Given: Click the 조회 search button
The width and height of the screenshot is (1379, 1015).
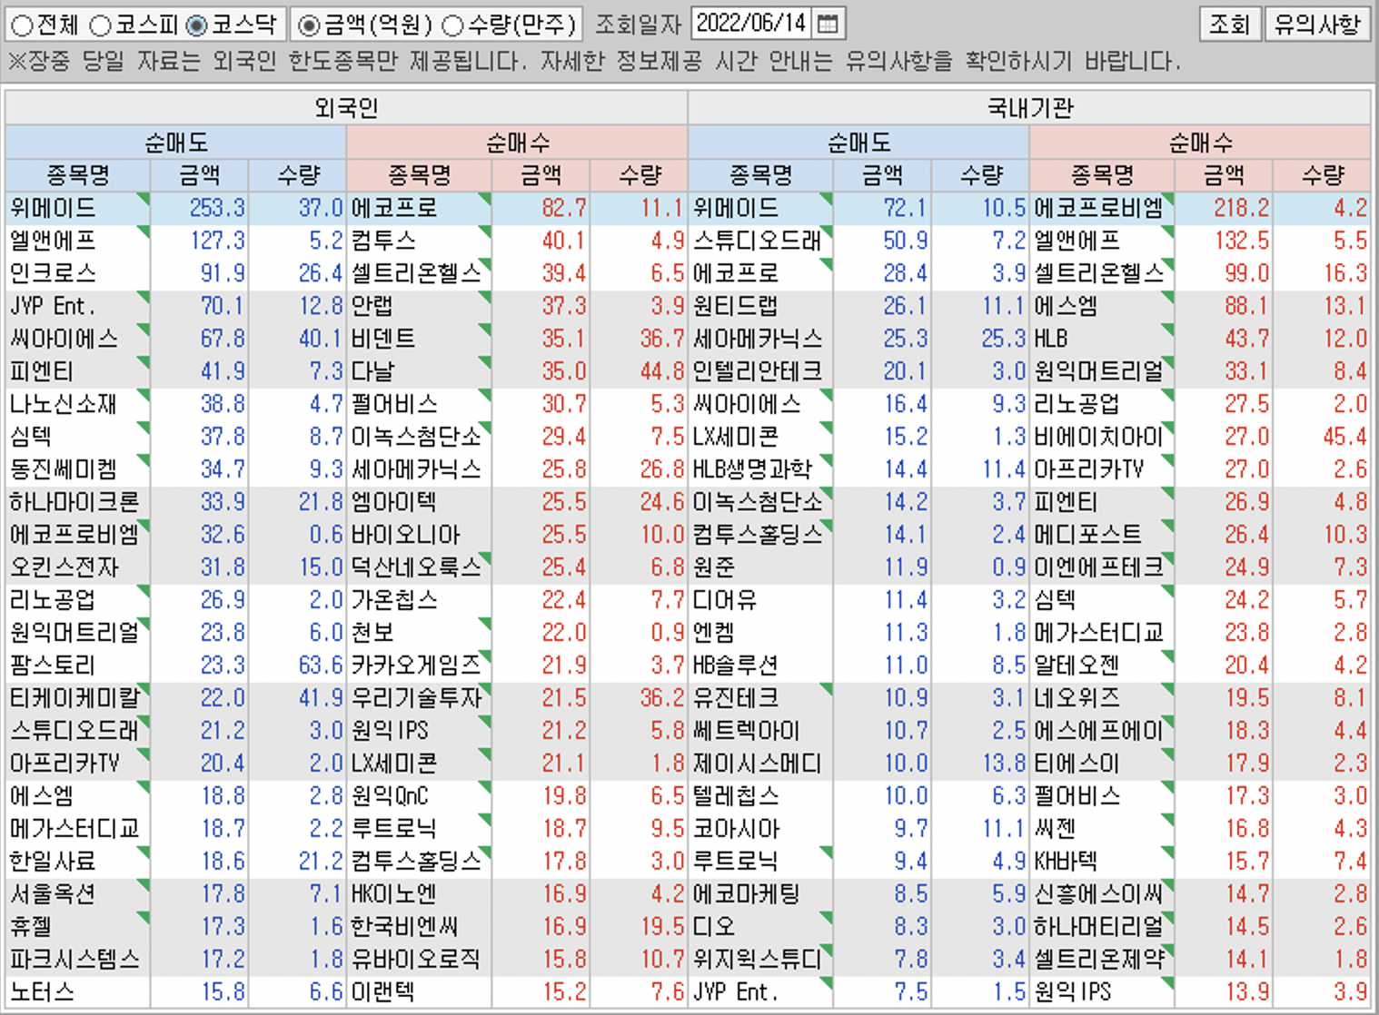Looking at the screenshot, I should (x=1230, y=25).
